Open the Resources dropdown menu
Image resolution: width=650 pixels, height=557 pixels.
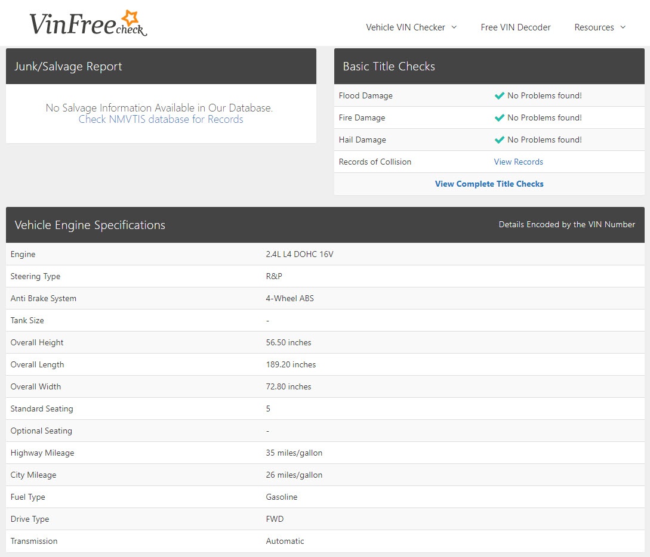pyautogui.click(x=600, y=27)
